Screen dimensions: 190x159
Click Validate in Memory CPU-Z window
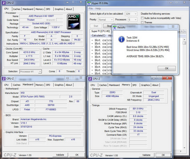point(146,155)
